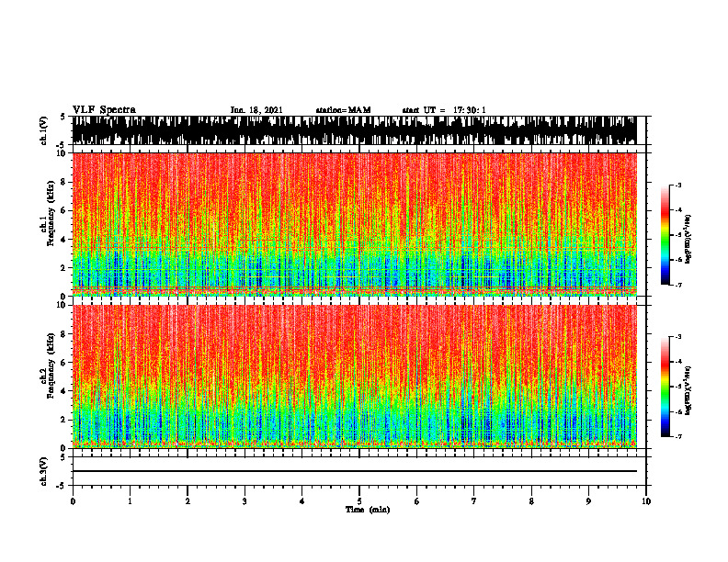Click time axis tick label 2
Screen dimensions: 728x562
(188, 501)
